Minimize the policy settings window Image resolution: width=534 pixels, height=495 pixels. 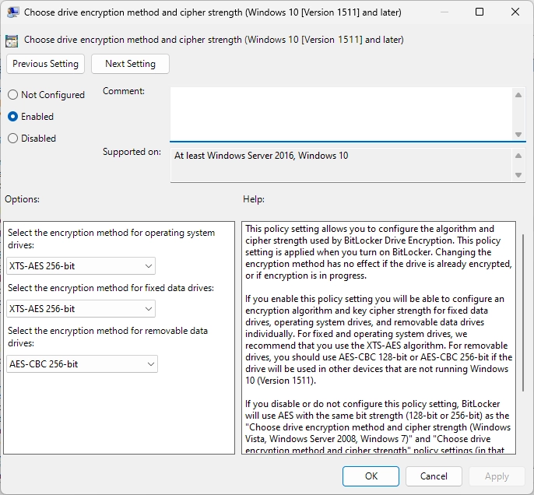pyautogui.click(x=444, y=12)
